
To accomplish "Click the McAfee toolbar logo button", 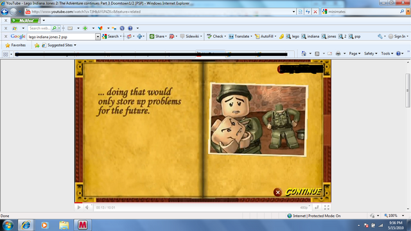I will click(x=26, y=21).
